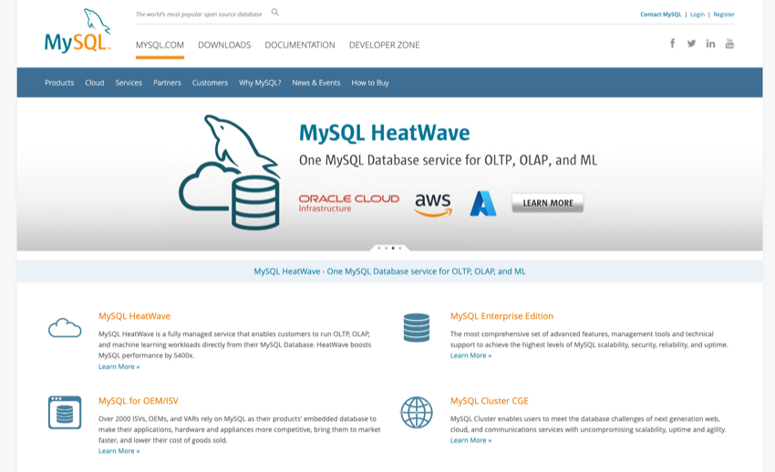Open the News & Events menu item

coord(316,82)
